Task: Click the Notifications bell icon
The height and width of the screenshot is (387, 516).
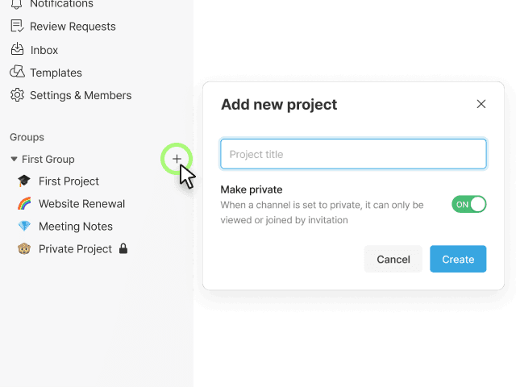Action: 17,4
